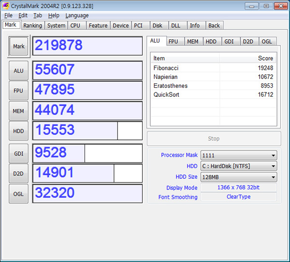The width and height of the screenshot is (290, 262).
Task: Open the Edit menu
Action: (23, 15)
